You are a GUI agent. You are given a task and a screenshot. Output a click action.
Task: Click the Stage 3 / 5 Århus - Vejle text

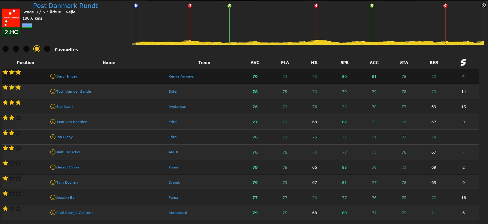[x=49, y=12]
